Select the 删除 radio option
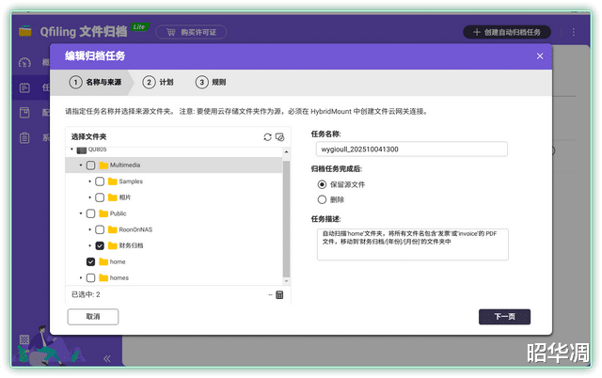The height and width of the screenshot is (378, 602). click(x=322, y=199)
